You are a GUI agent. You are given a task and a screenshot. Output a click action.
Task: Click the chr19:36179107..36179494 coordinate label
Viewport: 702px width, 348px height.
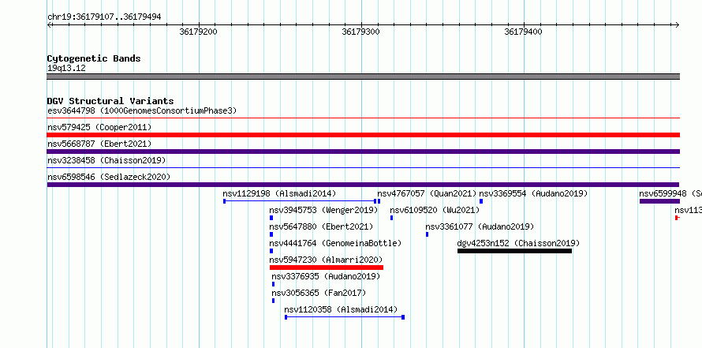(x=104, y=17)
